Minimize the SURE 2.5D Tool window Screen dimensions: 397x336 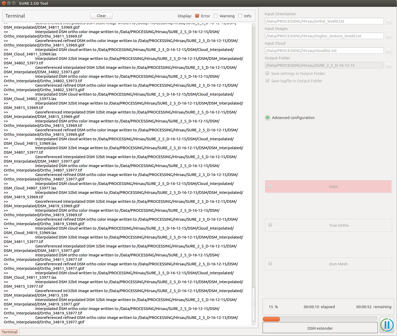click(x=9, y=3)
